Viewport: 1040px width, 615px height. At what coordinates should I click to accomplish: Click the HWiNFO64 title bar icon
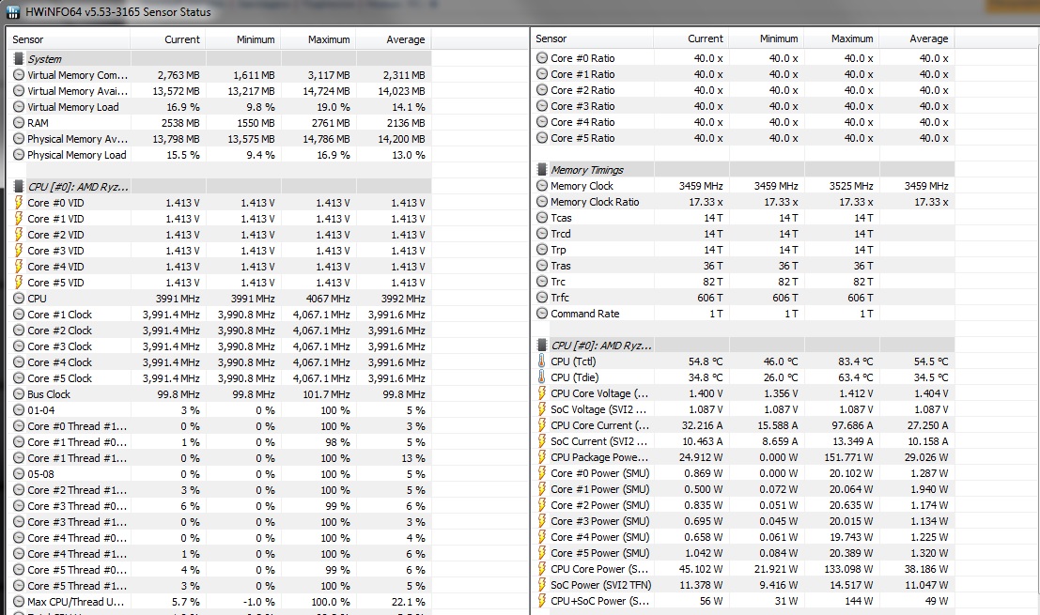click(x=11, y=12)
